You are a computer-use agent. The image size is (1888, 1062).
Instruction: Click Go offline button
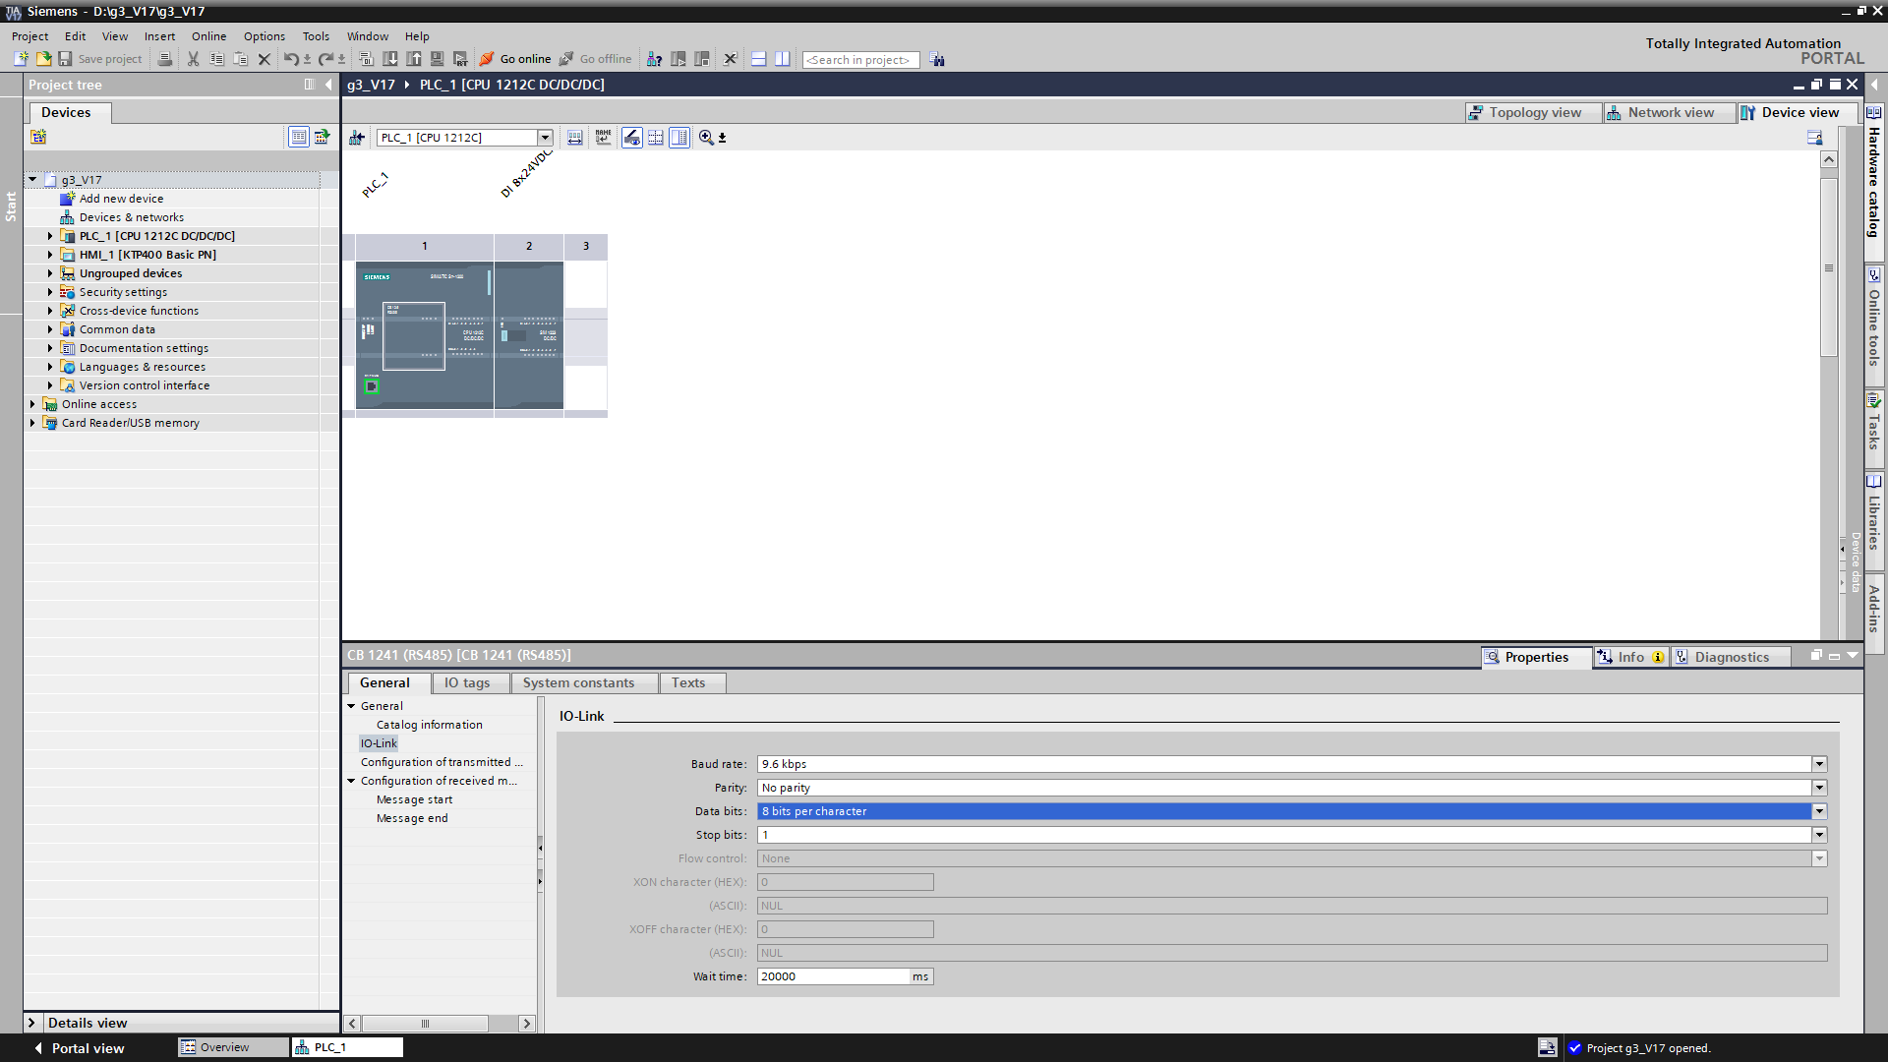coord(596,59)
